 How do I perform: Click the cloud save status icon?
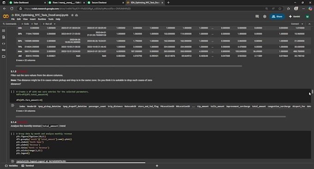[77, 15]
